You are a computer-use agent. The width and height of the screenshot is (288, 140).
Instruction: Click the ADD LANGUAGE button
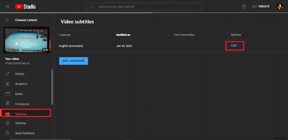(x=73, y=61)
